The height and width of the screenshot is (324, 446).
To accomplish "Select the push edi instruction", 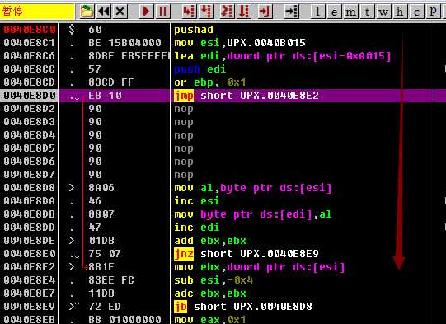I will pos(200,69).
